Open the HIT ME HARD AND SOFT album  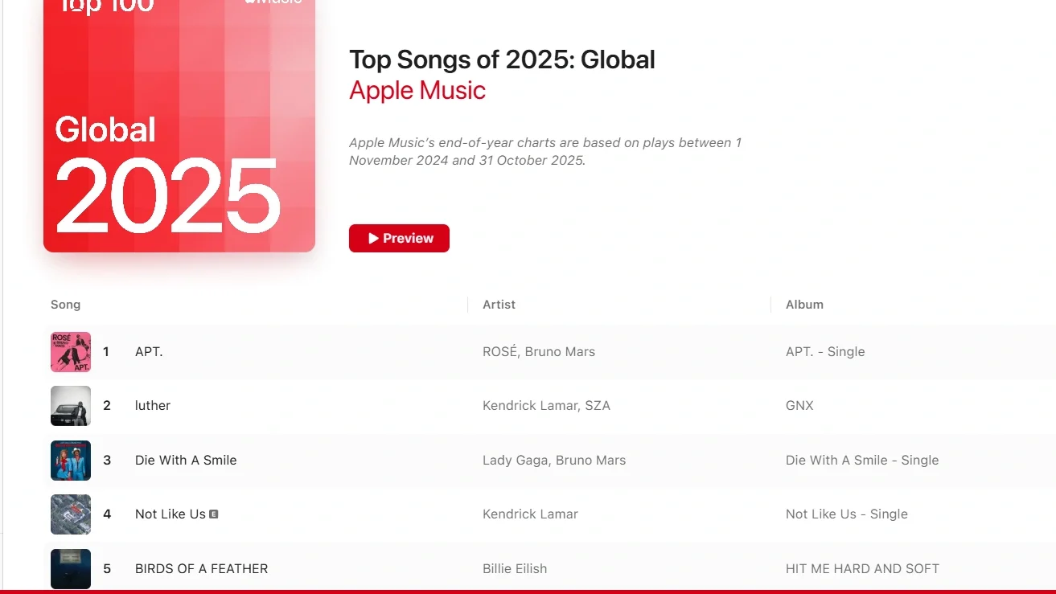(x=862, y=568)
